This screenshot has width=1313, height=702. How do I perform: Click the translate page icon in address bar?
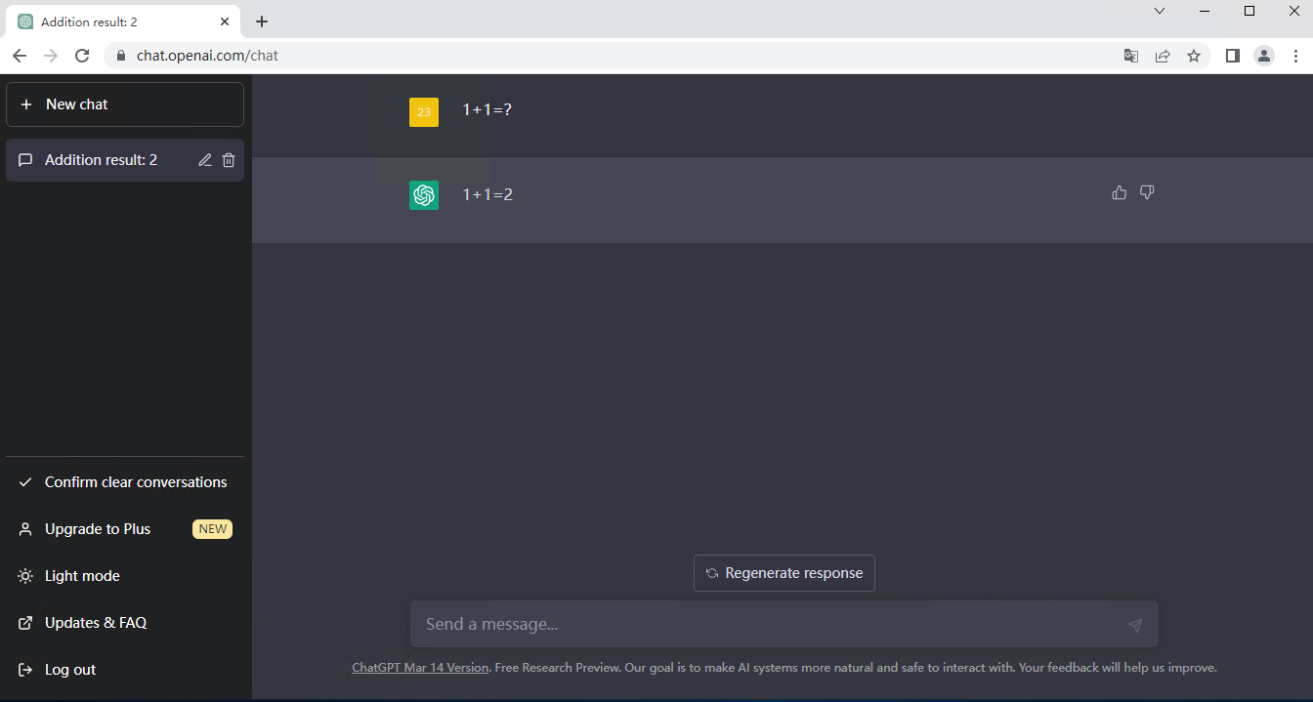tap(1131, 56)
